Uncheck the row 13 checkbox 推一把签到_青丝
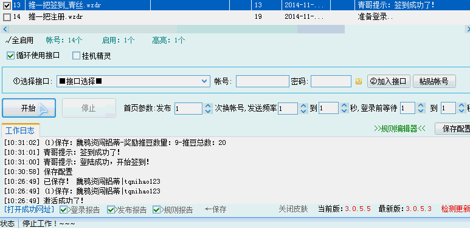470x228 pixels. 7,5
